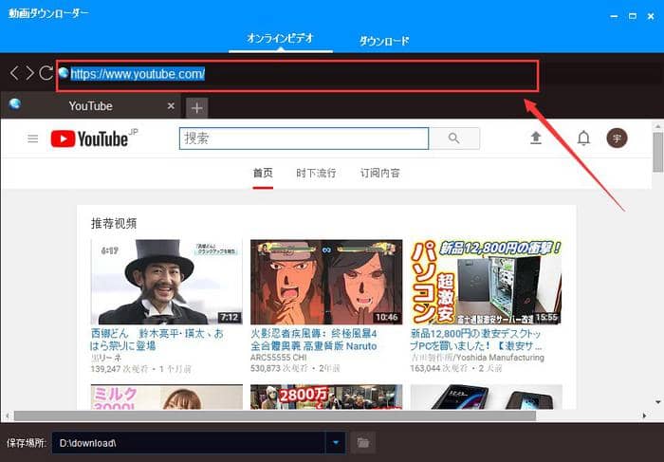Open the ミルク video thumbnail

point(167,397)
